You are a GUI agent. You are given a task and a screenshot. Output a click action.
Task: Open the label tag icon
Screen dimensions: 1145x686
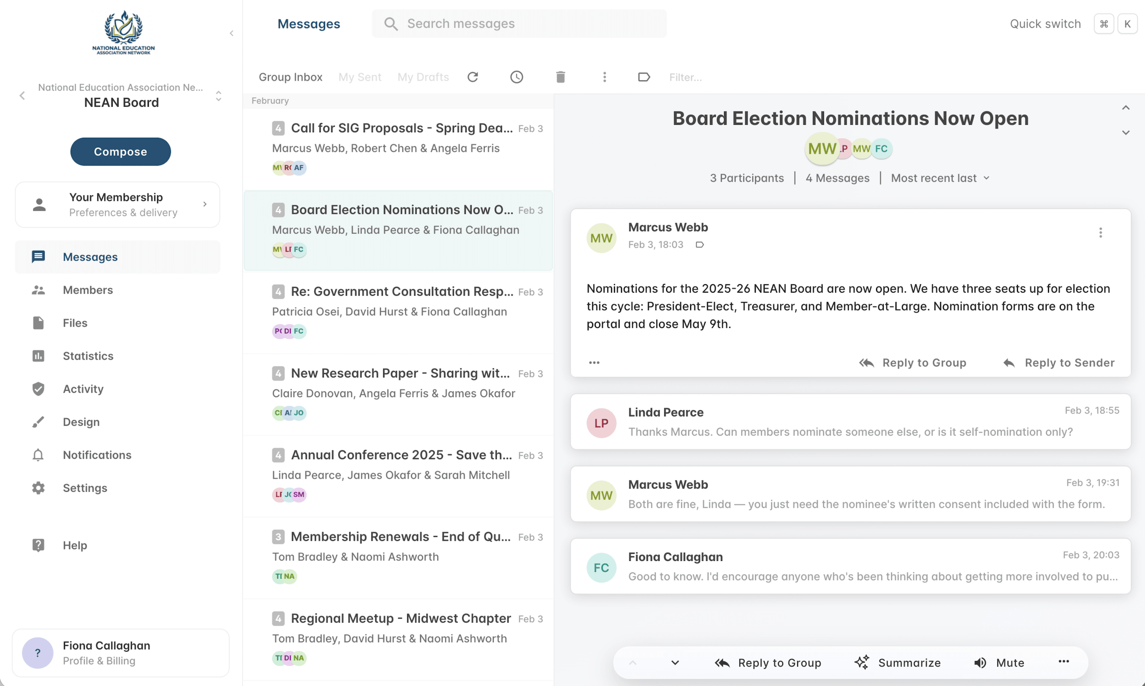tap(644, 77)
